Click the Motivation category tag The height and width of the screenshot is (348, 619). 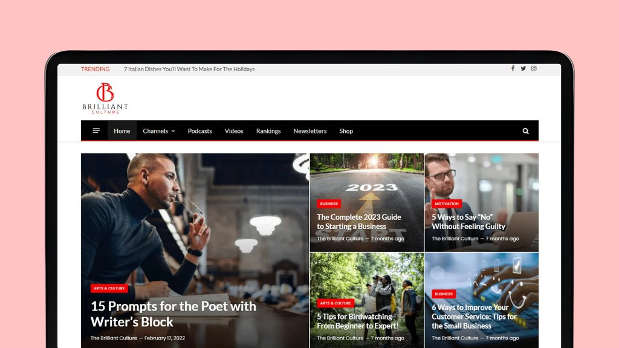447,204
